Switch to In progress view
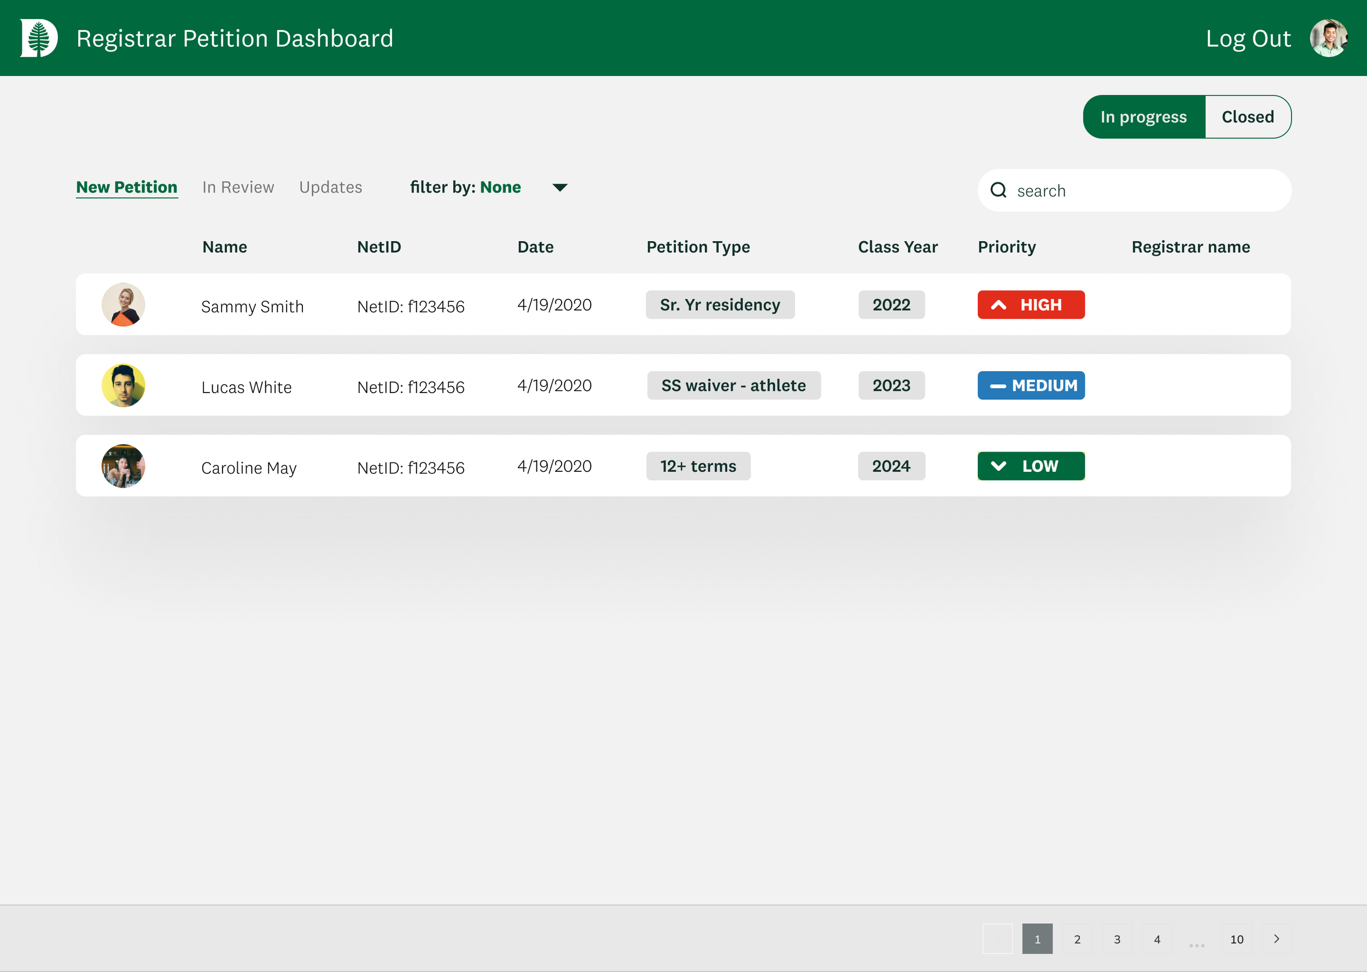 (x=1143, y=116)
